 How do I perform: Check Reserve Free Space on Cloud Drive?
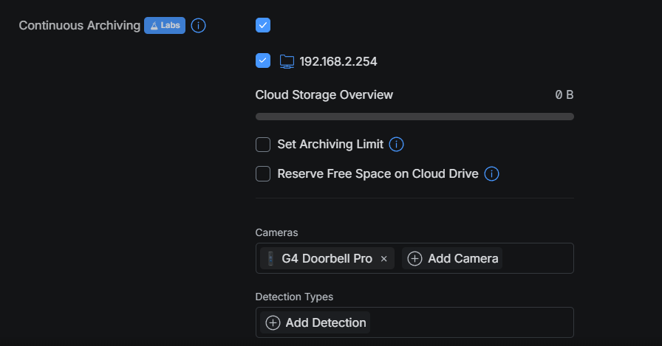click(x=263, y=173)
